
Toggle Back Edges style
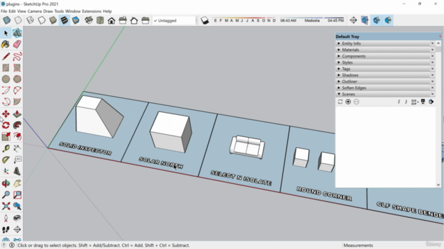tap(18, 20)
